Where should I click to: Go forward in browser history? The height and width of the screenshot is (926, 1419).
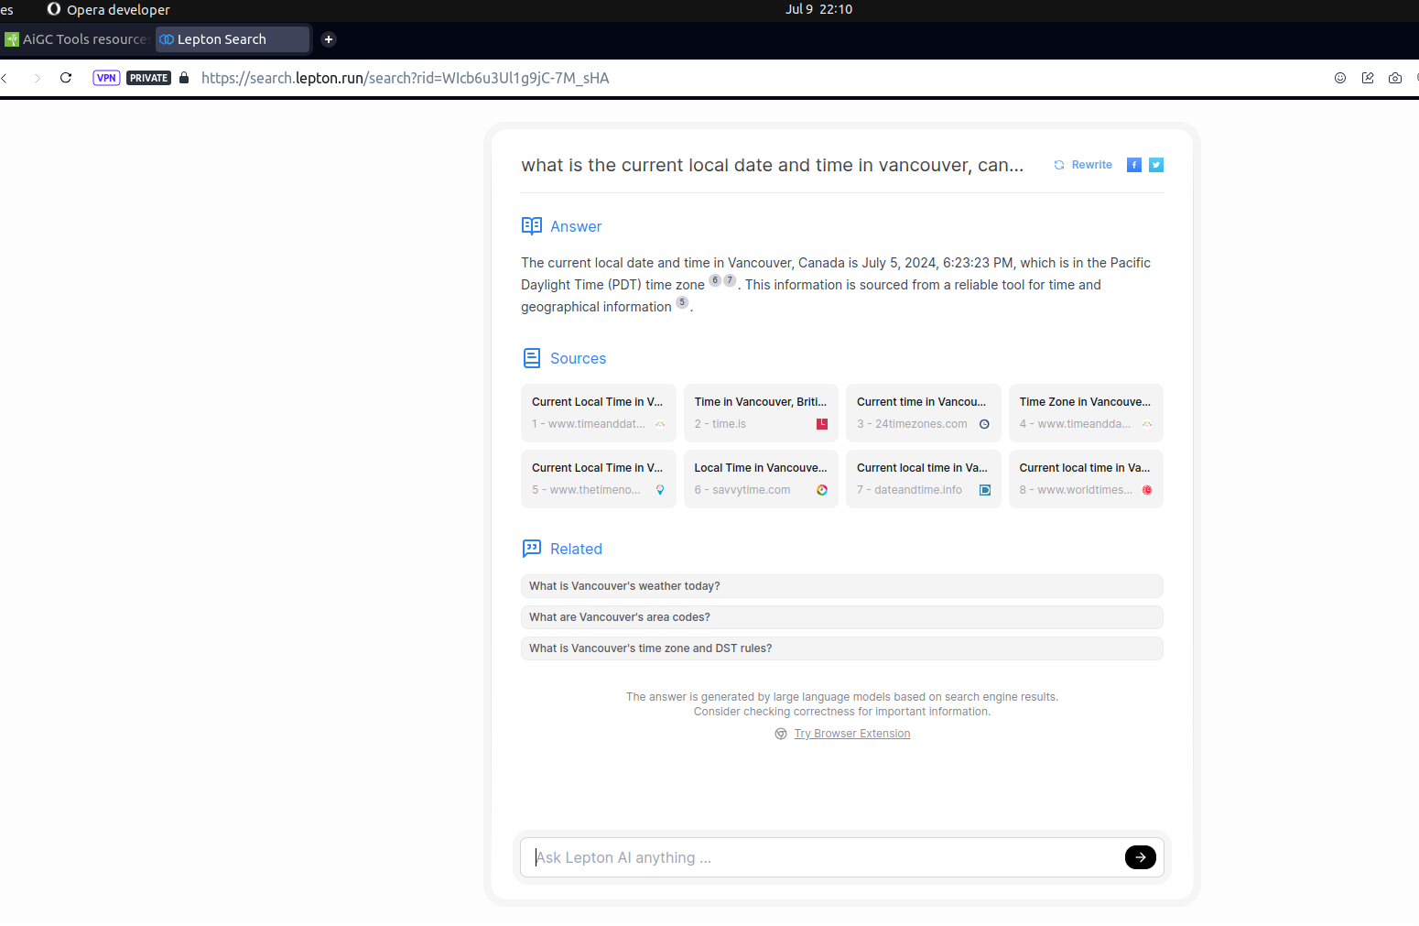click(37, 78)
